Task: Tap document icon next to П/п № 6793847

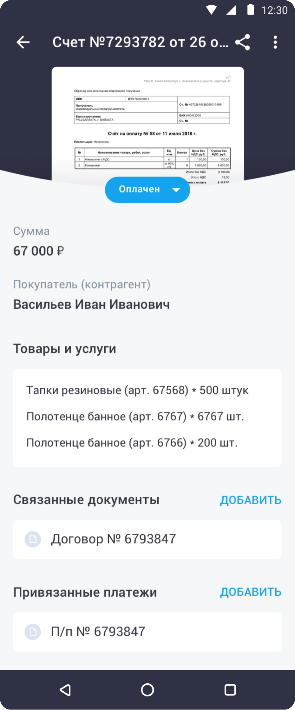Action: coord(33,632)
